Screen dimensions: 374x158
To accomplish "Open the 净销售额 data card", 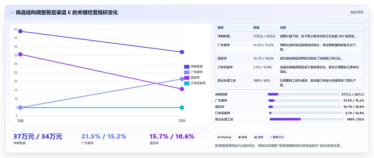I will click(x=42, y=139).
